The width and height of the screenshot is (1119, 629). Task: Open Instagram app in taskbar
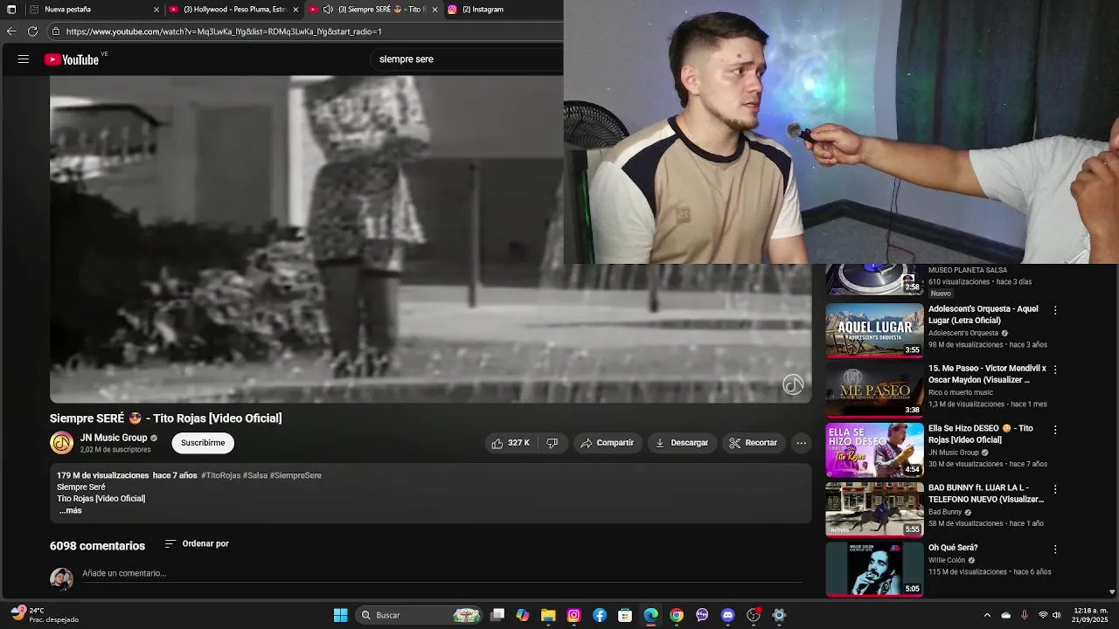point(573,615)
